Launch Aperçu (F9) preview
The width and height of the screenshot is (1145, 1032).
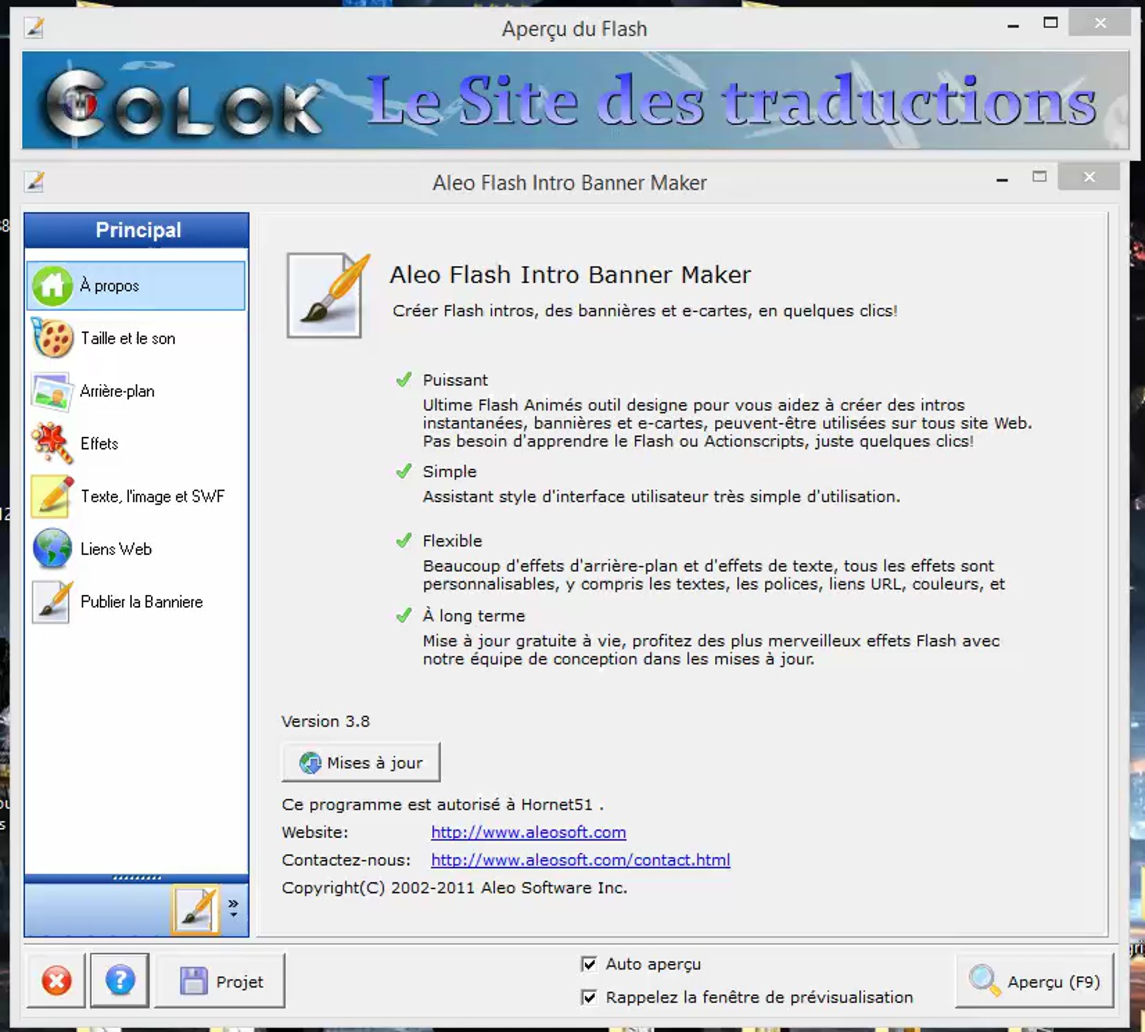coord(1034,981)
